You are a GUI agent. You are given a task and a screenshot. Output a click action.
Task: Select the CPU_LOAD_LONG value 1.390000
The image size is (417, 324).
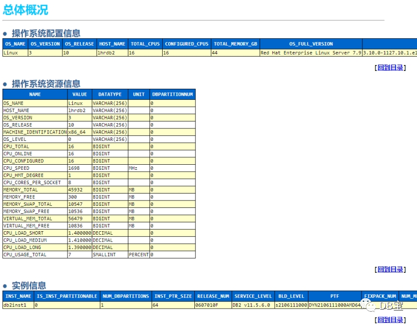(x=80, y=247)
